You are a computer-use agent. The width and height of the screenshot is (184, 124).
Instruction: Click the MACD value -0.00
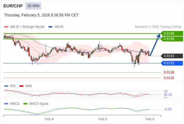pyautogui.click(x=167, y=109)
